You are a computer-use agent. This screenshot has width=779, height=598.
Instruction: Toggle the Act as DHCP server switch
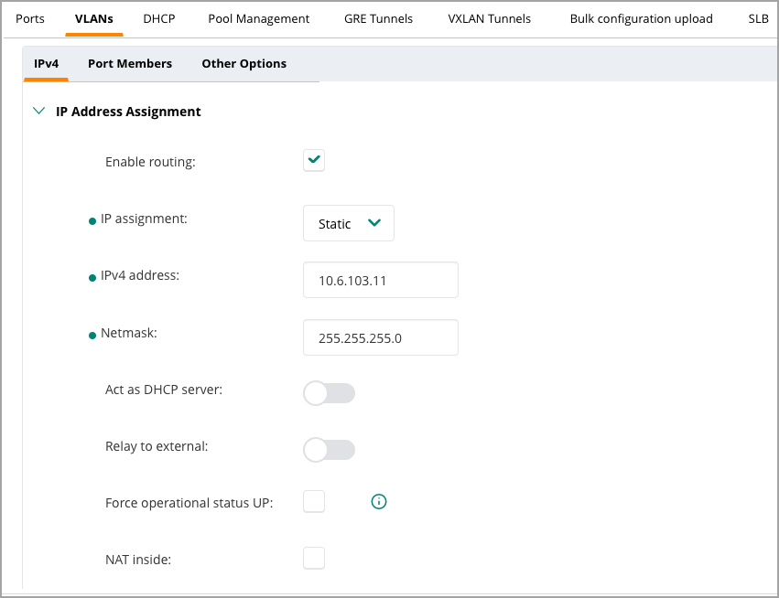(329, 393)
